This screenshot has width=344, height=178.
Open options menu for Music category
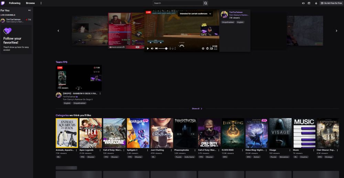(x=313, y=150)
